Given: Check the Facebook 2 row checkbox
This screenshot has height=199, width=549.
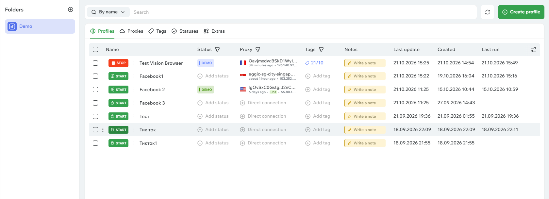Looking at the screenshot, I should (x=95, y=90).
